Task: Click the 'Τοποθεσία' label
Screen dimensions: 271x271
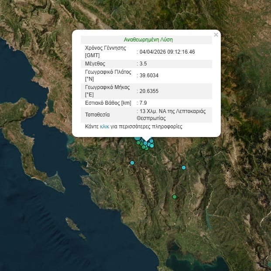Action: pos(97,115)
